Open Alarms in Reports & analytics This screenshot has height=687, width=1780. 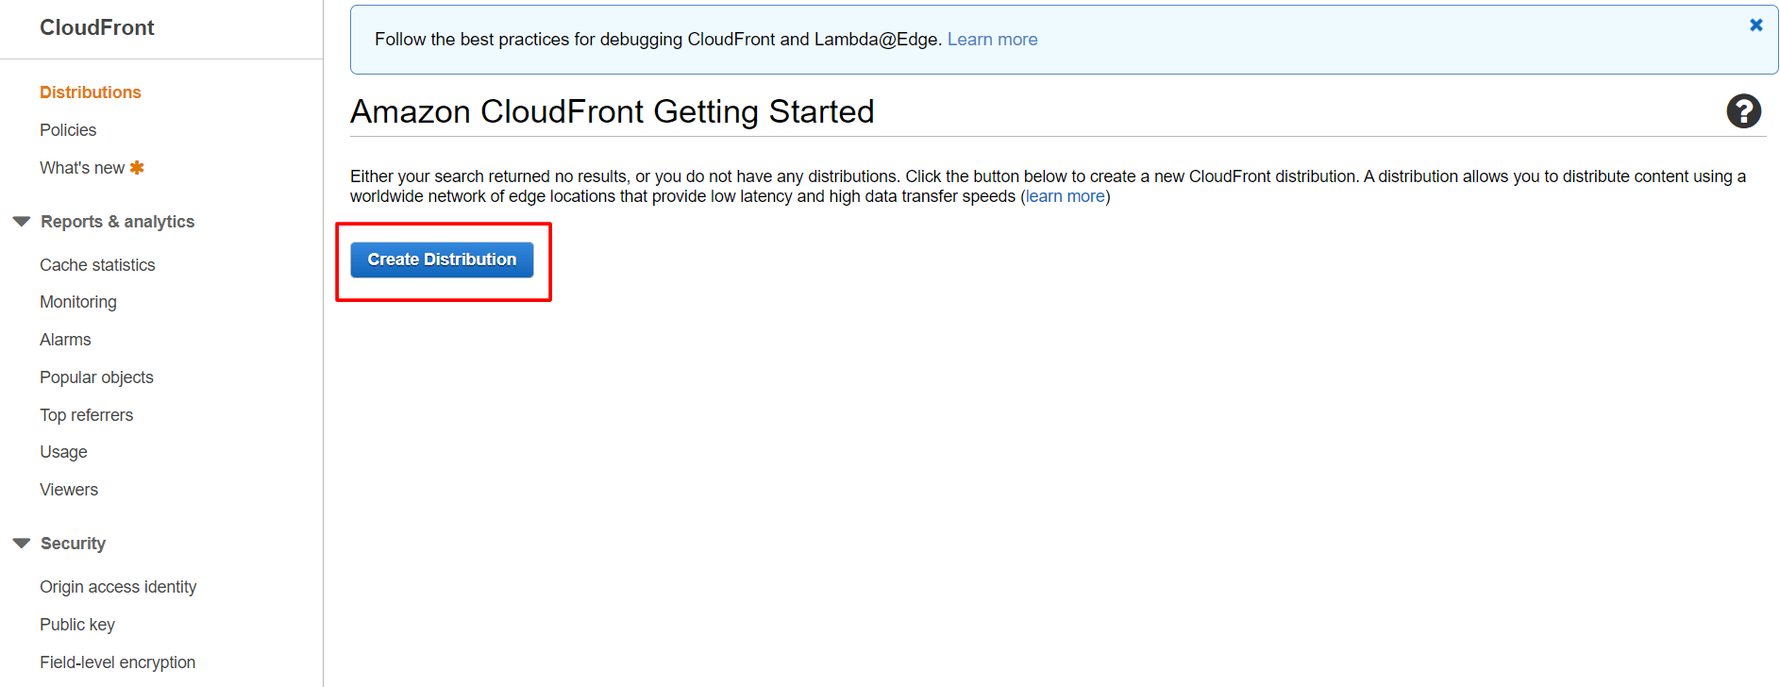point(65,340)
